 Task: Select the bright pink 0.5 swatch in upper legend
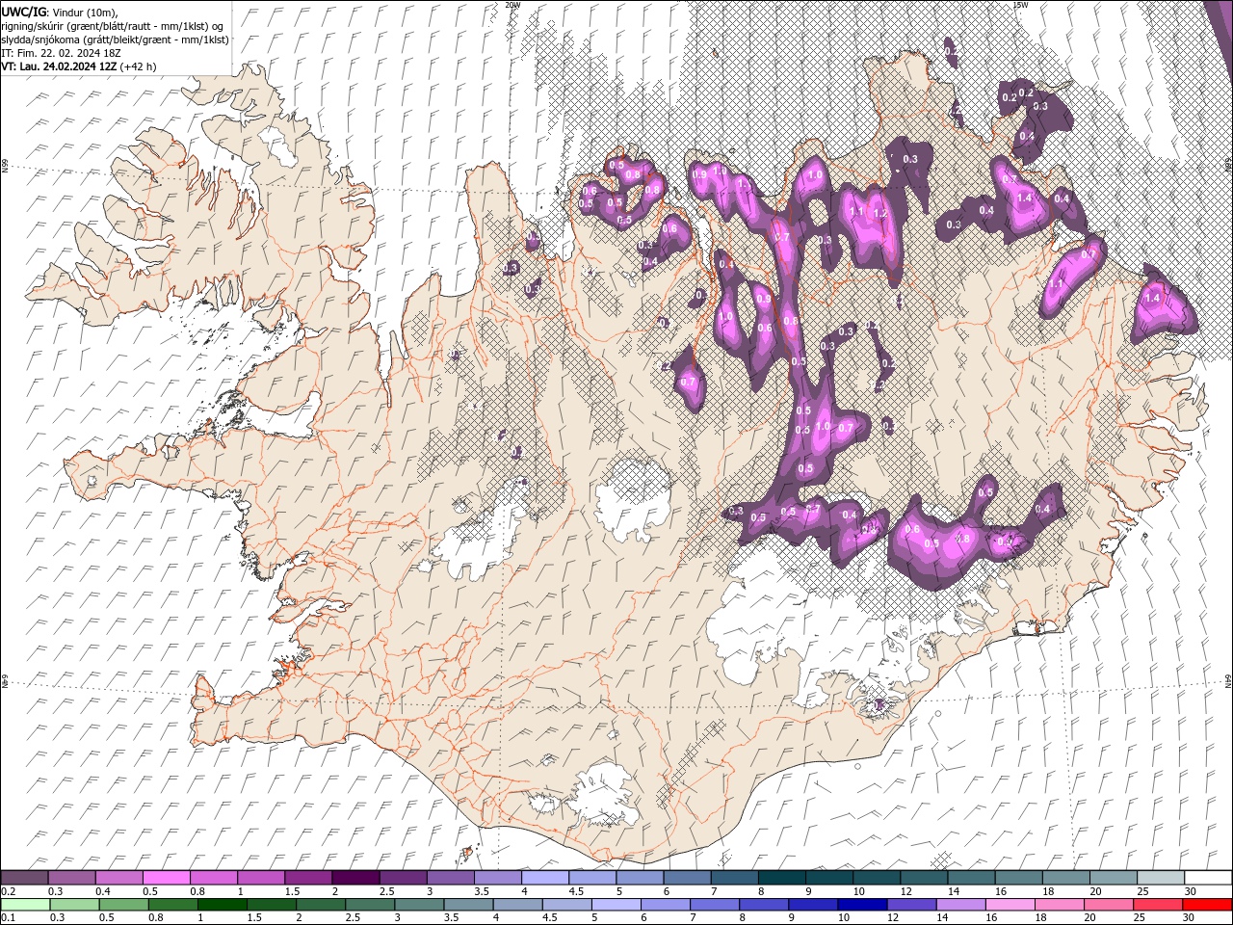(x=167, y=878)
